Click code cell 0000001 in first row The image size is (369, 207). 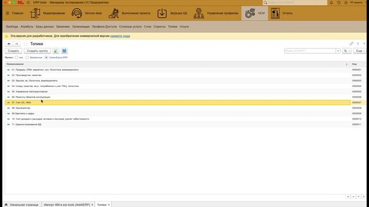(357, 70)
